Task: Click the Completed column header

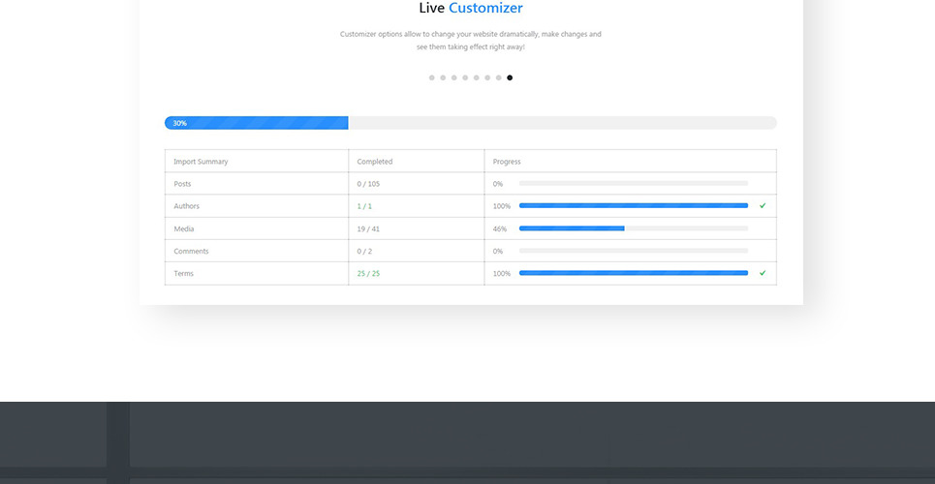Action: (x=375, y=162)
